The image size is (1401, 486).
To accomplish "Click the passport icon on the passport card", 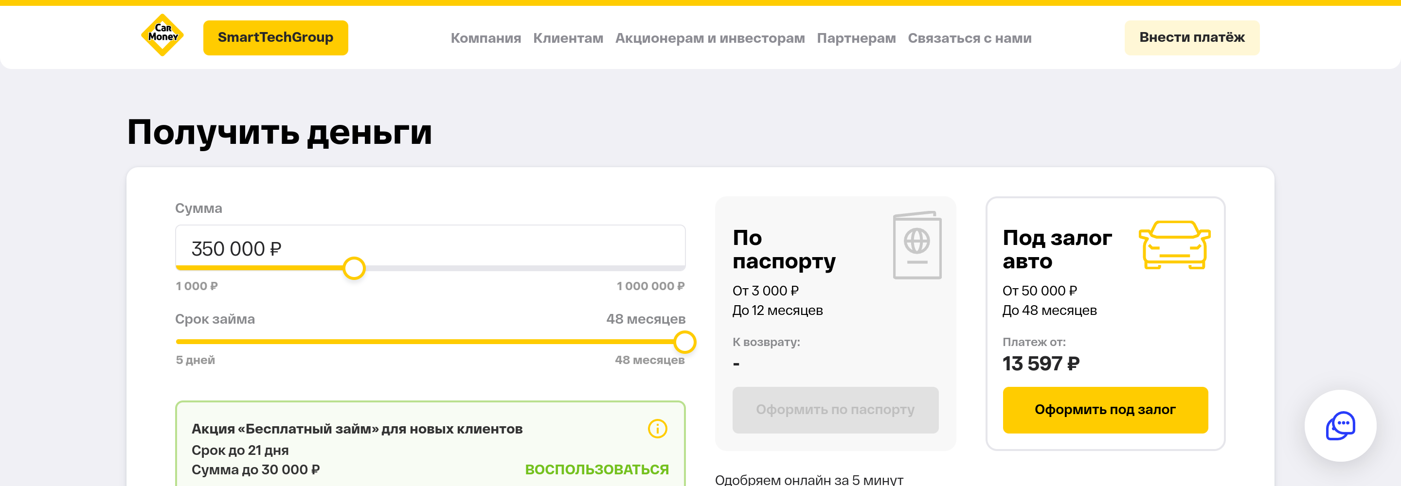I will tap(917, 245).
